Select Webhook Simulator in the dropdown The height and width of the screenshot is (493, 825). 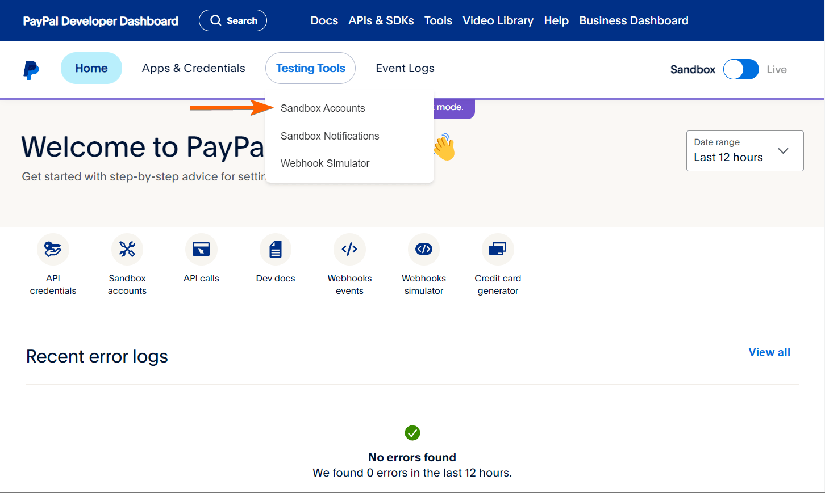325,163
